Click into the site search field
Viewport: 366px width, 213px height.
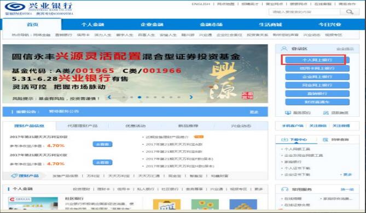pos(304,12)
